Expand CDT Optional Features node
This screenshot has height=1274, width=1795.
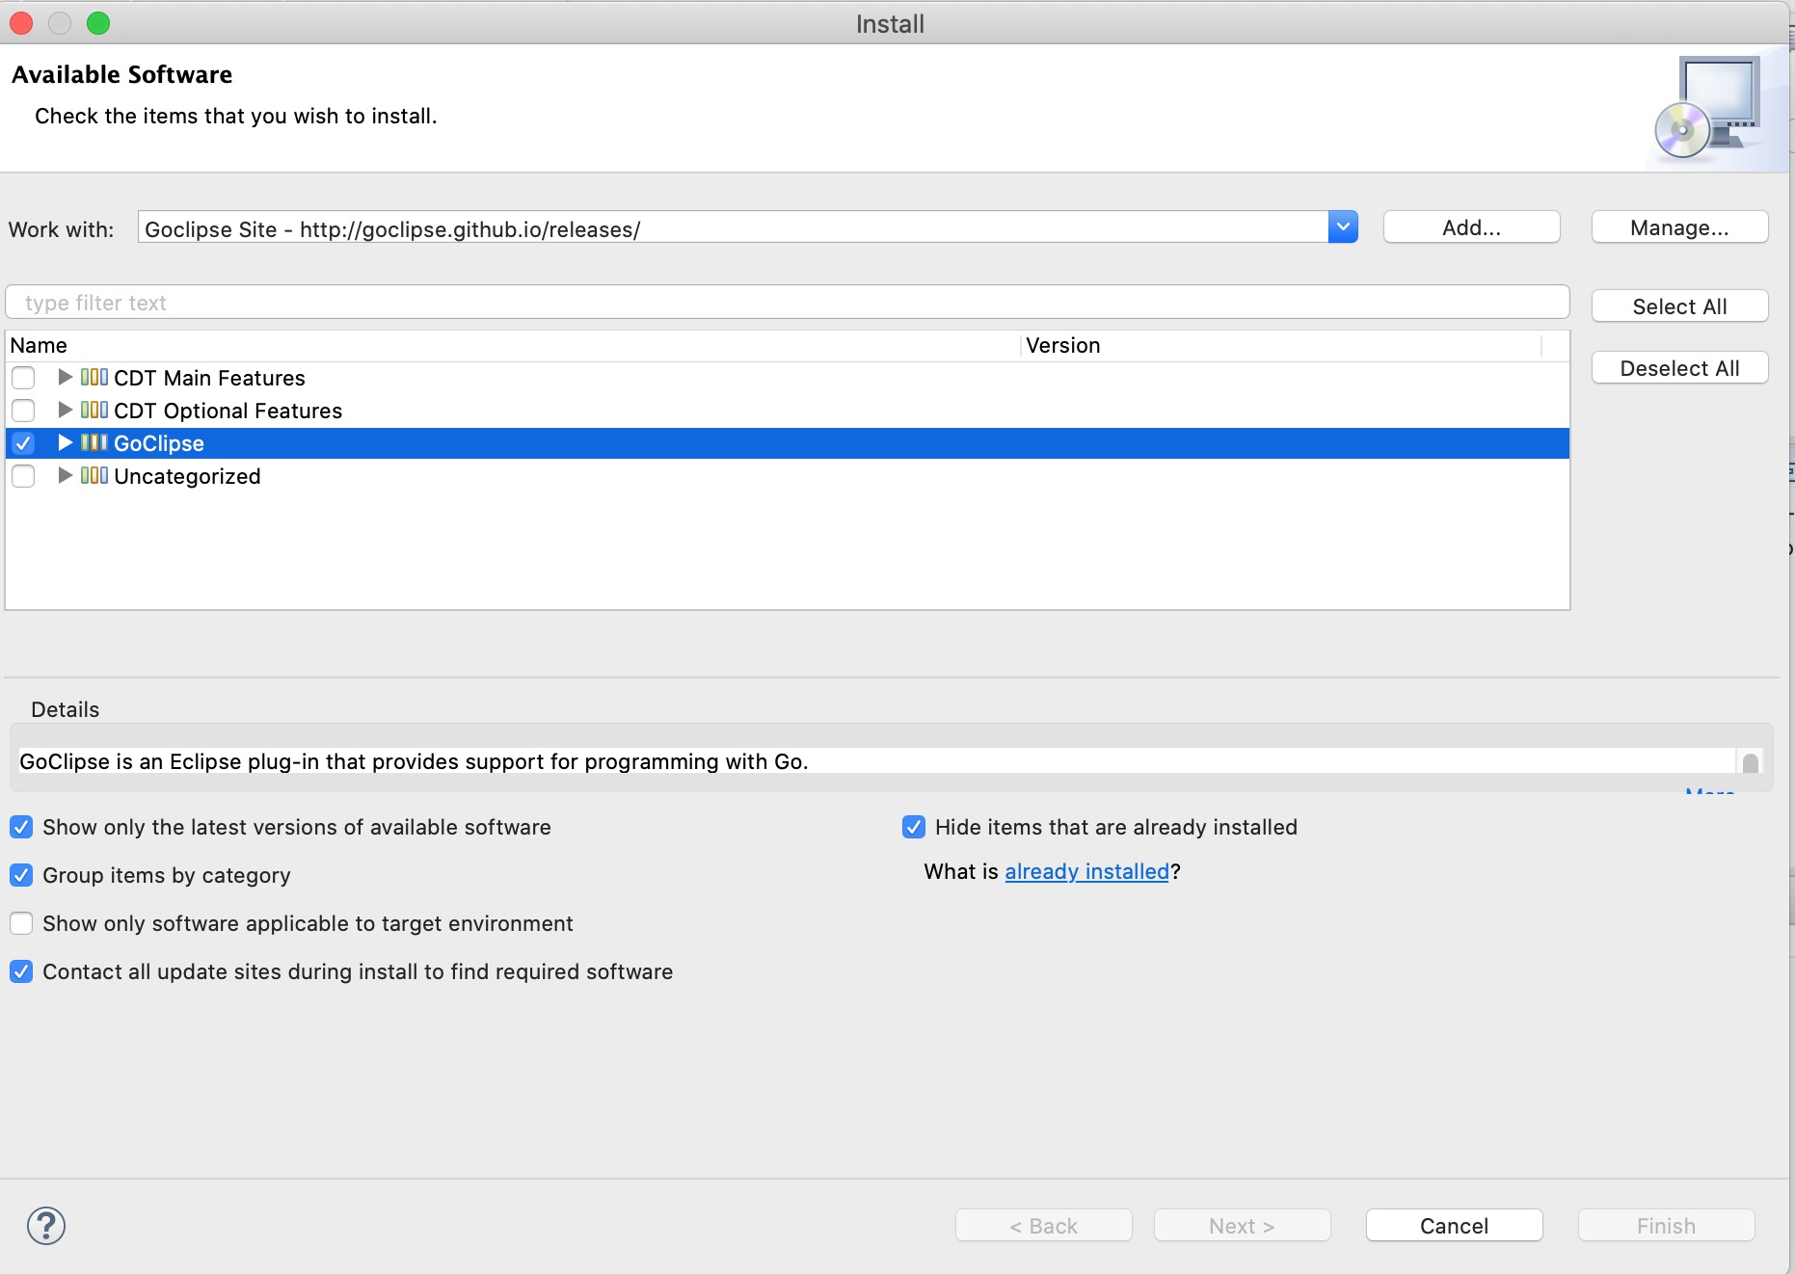coord(65,410)
